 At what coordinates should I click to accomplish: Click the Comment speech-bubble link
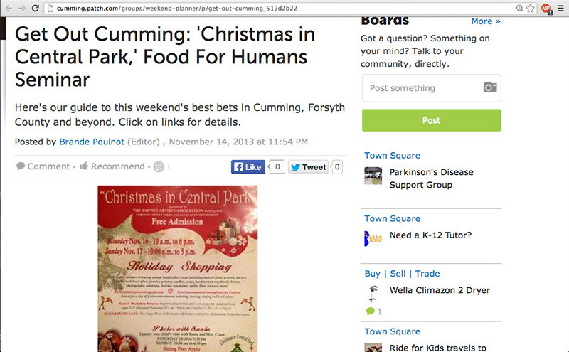[x=43, y=166]
